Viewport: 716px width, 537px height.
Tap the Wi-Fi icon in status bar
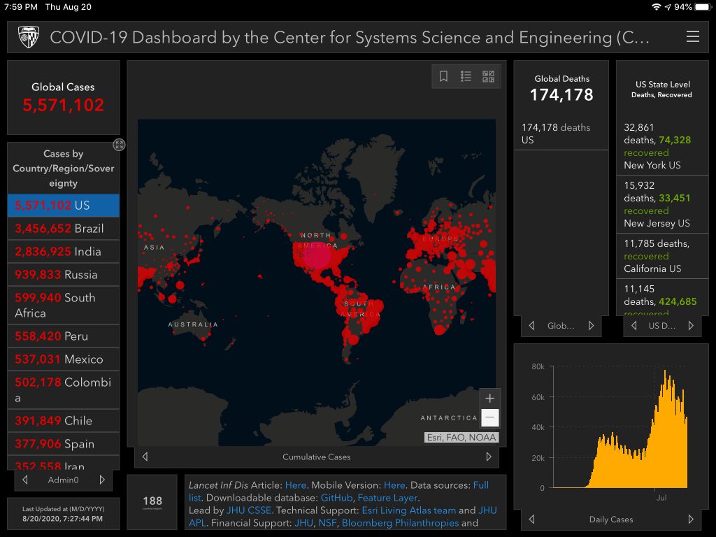pos(657,7)
